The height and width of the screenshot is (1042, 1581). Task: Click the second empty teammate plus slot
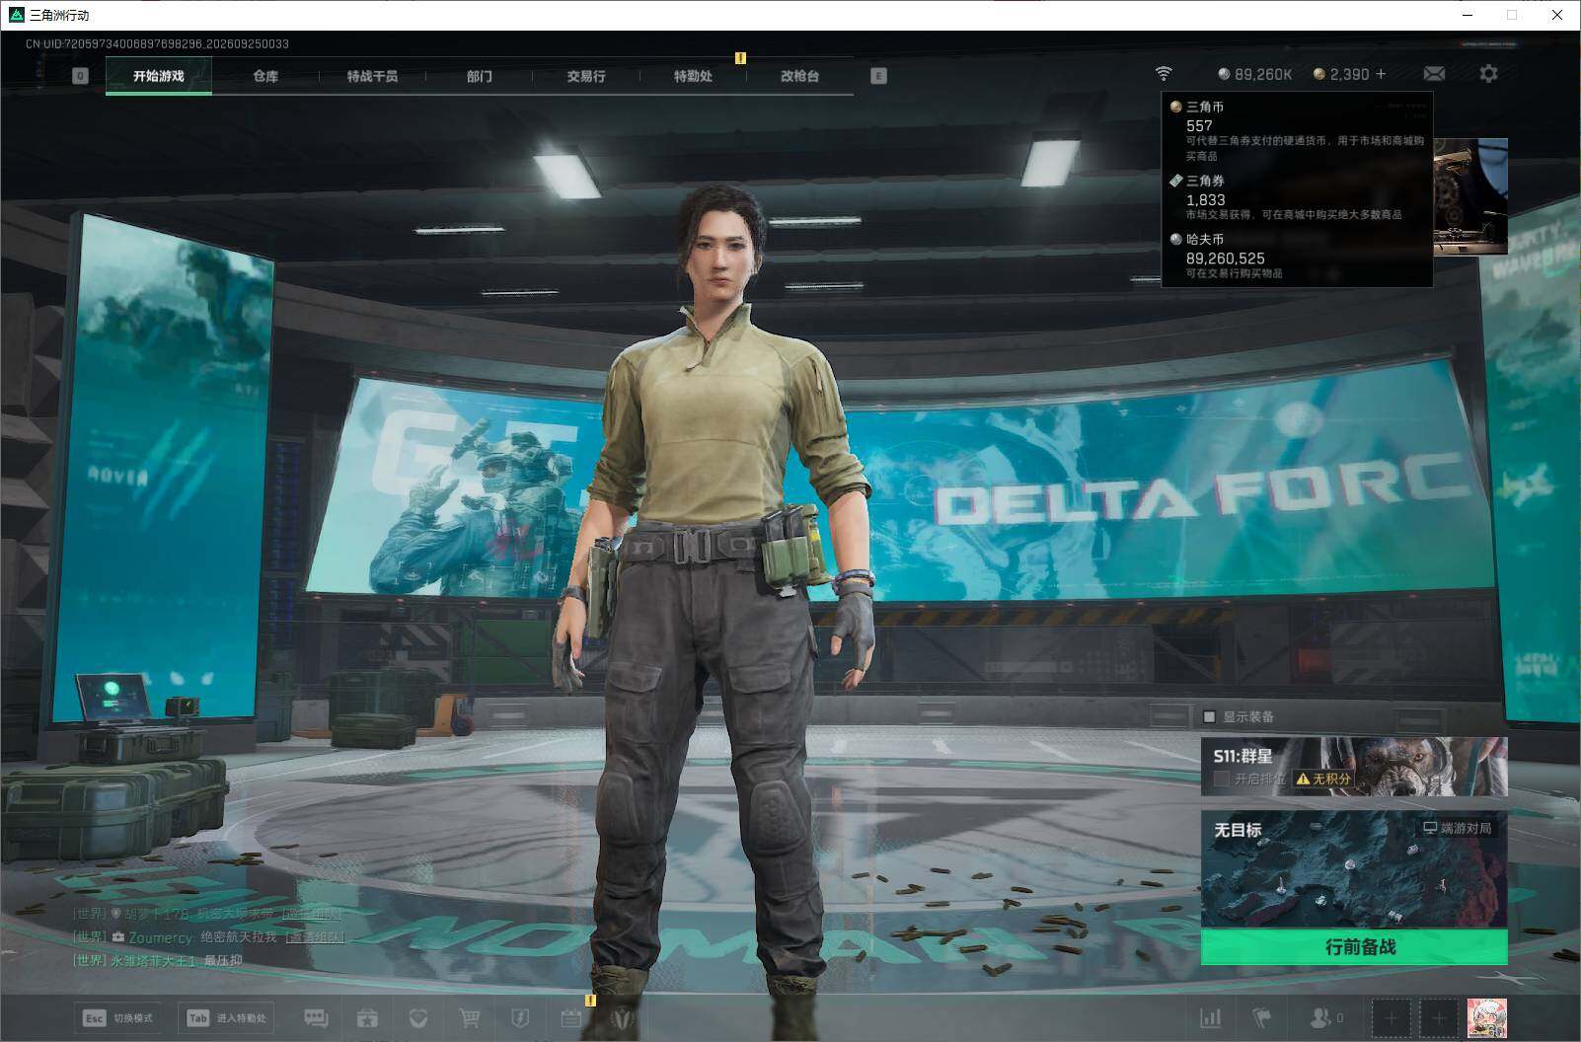click(x=1439, y=1017)
